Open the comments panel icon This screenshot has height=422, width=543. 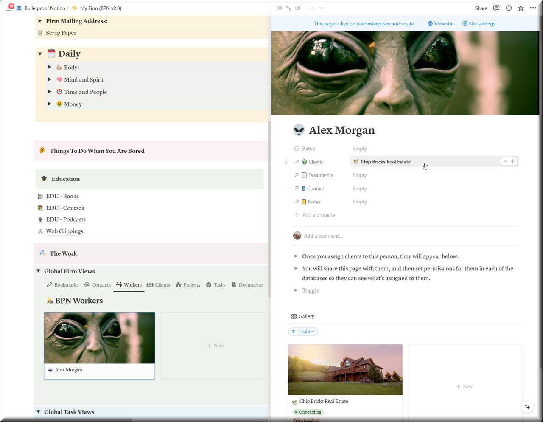pos(496,8)
